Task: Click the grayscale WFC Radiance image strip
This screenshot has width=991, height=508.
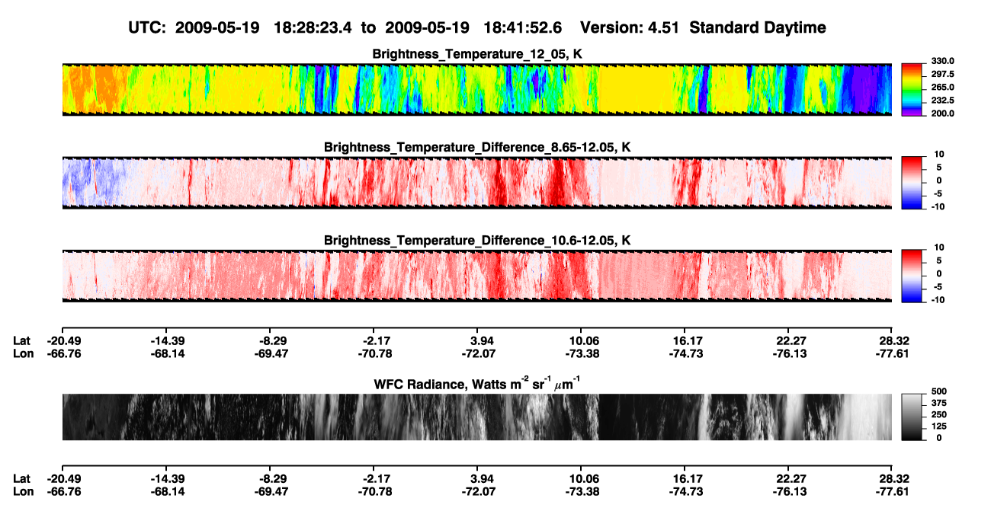Action: (x=476, y=417)
